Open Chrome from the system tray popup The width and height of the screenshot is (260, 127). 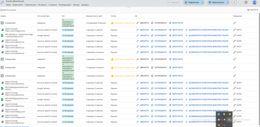[219, 125]
